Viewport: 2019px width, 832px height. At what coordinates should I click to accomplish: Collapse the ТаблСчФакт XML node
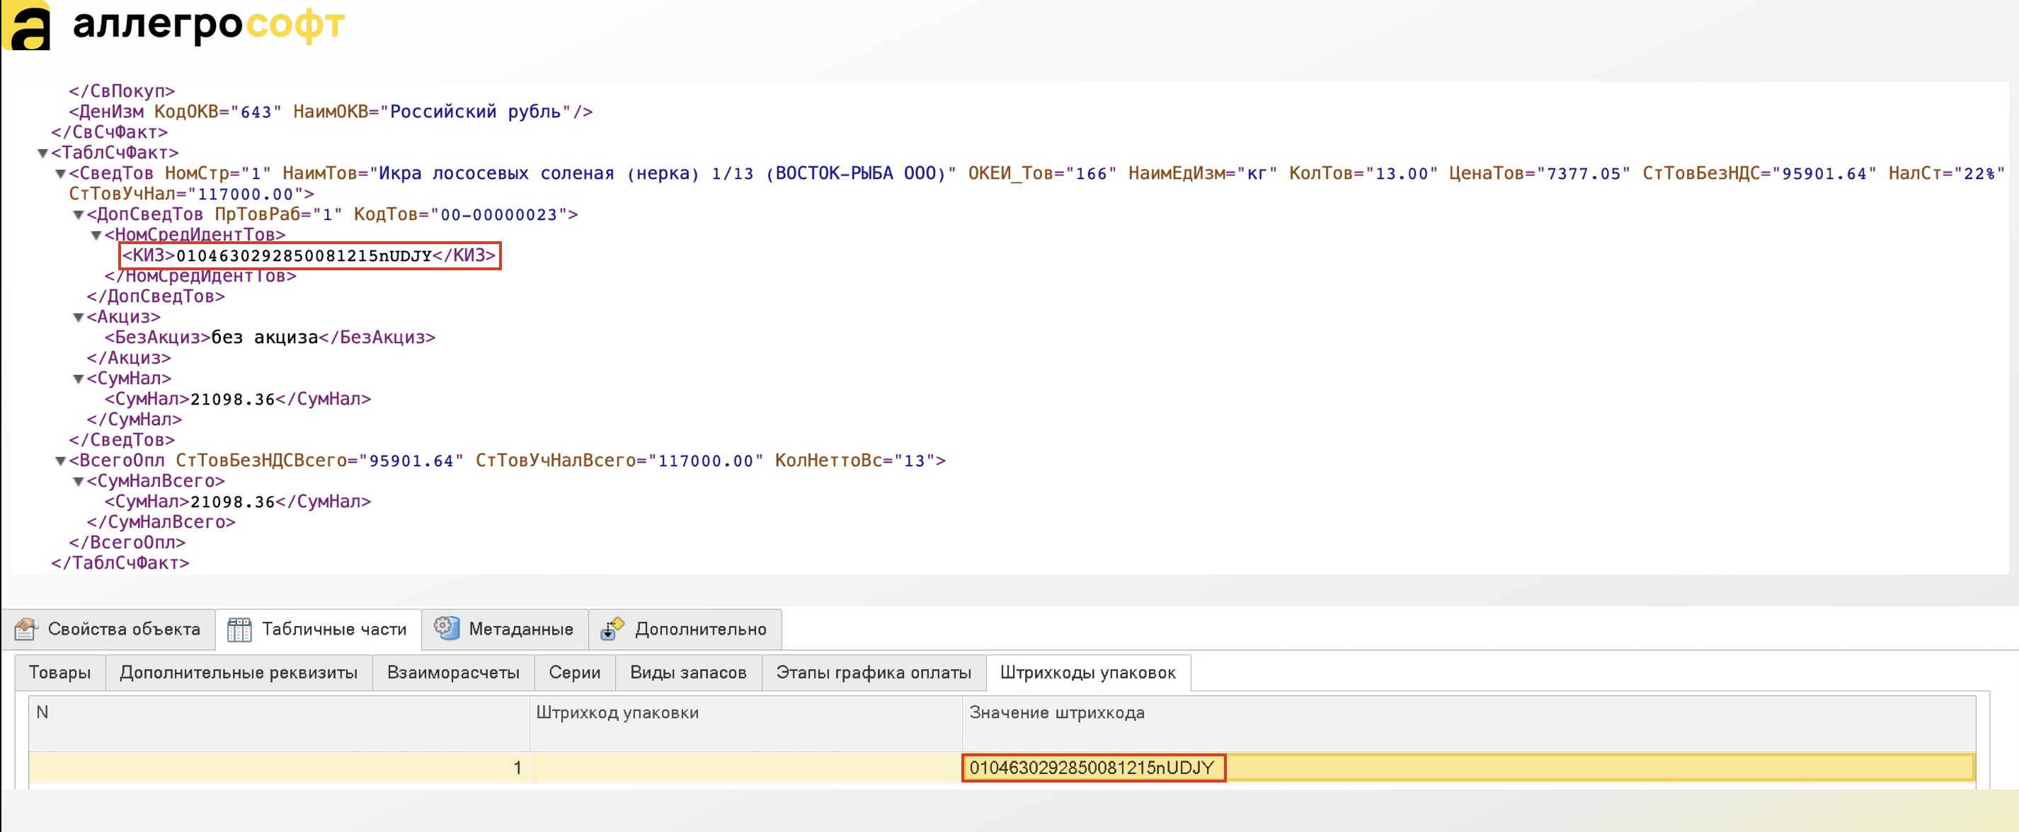(43, 154)
